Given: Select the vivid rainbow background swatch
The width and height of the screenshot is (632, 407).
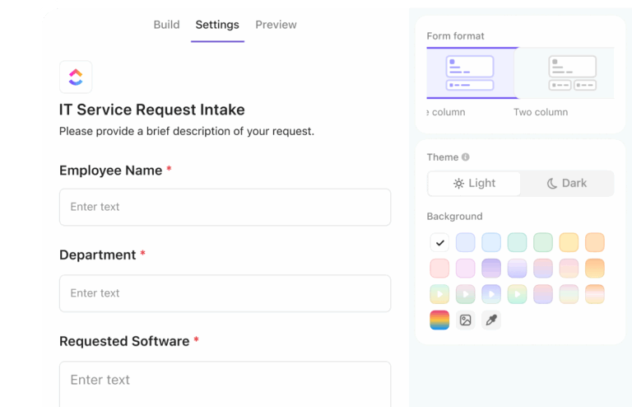Looking at the screenshot, I should [x=439, y=320].
